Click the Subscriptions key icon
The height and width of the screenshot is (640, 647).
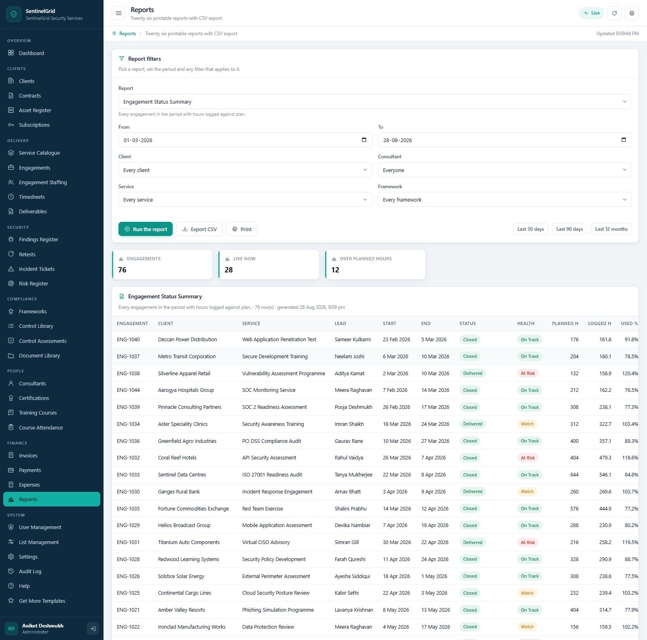11,125
